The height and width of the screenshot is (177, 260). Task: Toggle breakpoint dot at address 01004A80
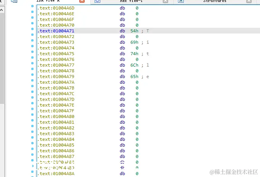point(32,115)
